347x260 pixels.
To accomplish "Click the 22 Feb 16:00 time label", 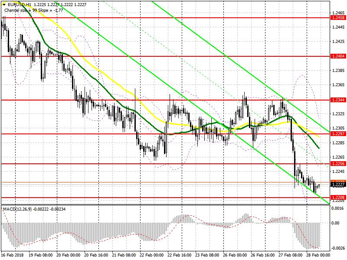I will tap(180, 255).
